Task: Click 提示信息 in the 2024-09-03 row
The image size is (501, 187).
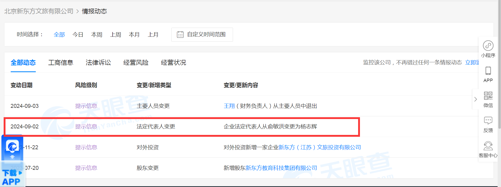Action: (x=86, y=106)
